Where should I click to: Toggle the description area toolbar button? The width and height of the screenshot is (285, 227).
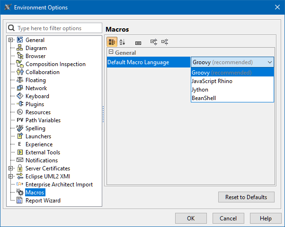tap(138, 43)
